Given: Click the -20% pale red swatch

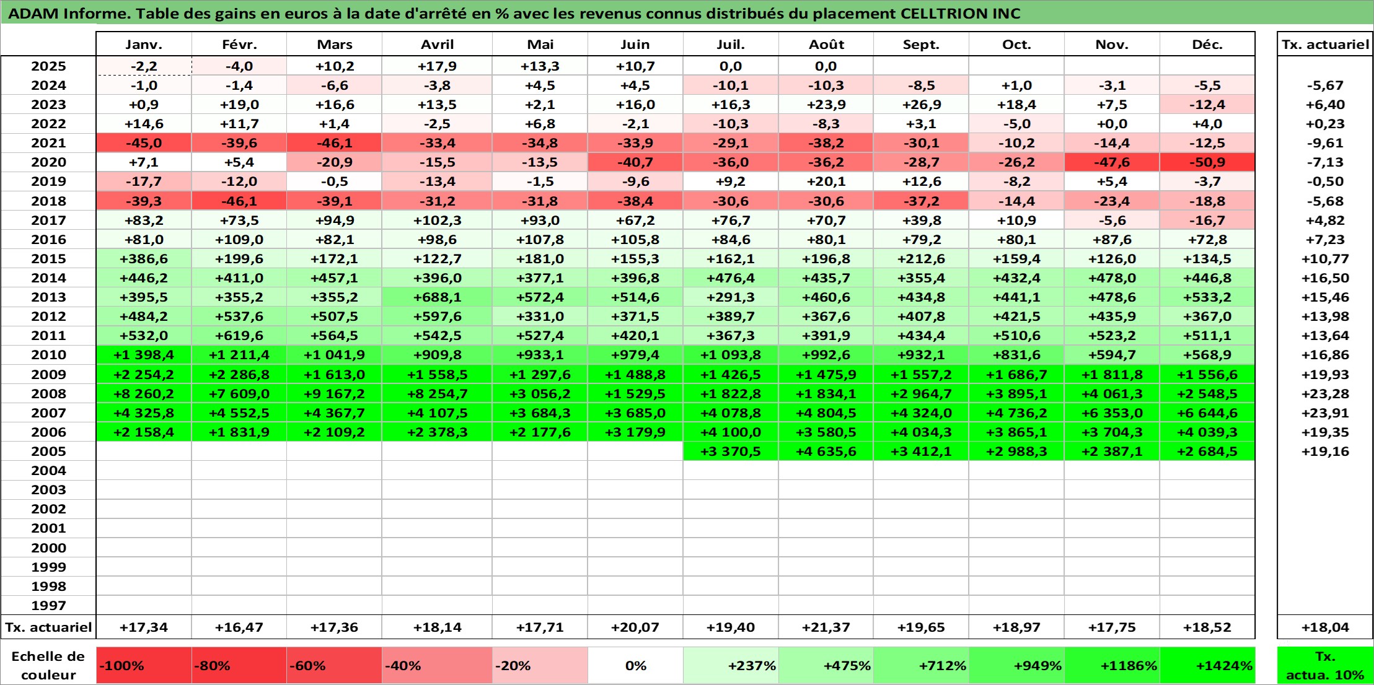Looking at the screenshot, I should coord(540,665).
